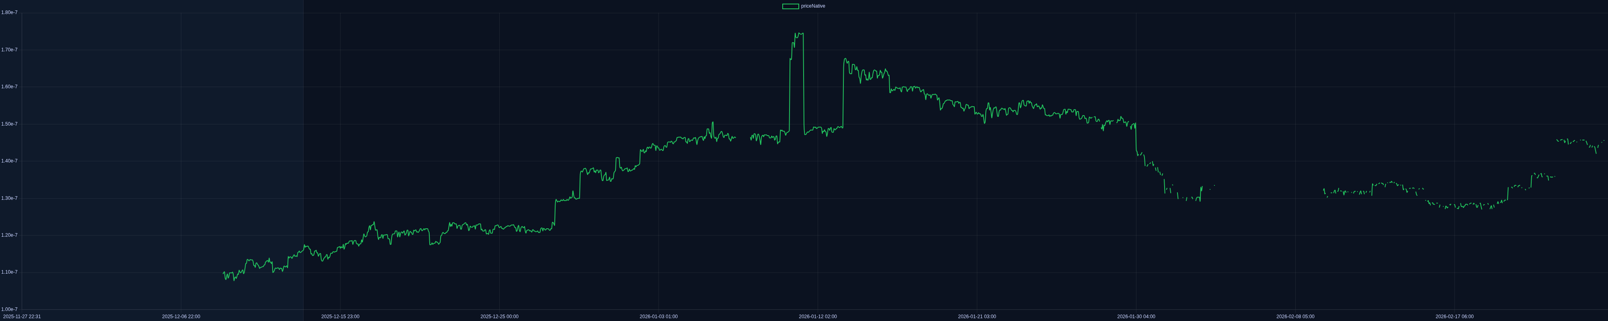Click the 1.00e-7 y-axis label

[x=9, y=309]
